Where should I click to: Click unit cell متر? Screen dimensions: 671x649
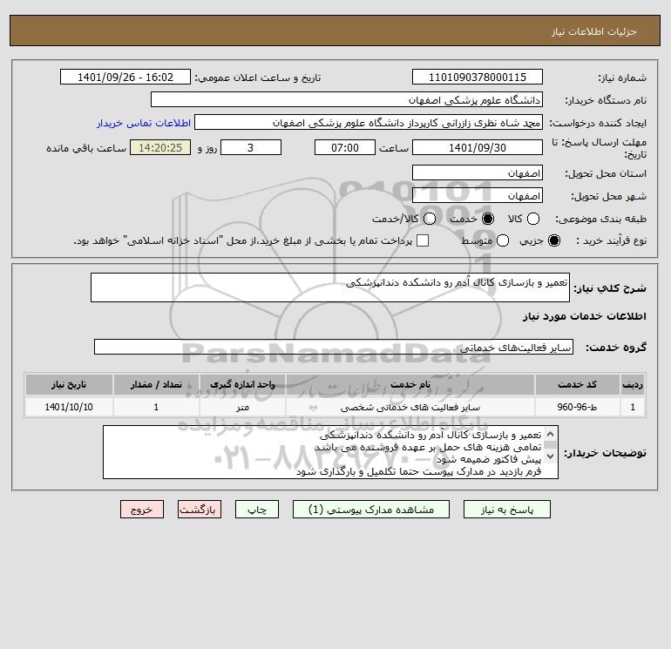tap(242, 407)
